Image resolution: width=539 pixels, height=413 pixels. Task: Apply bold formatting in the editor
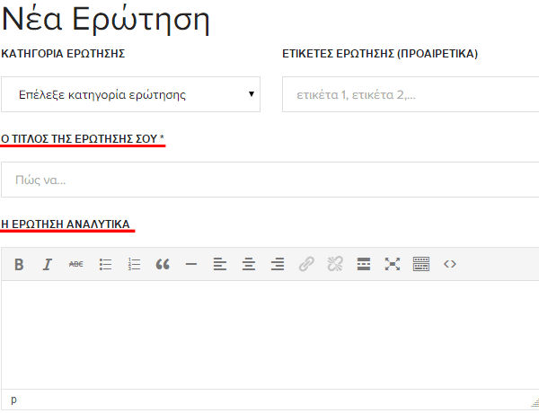point(19,264)
